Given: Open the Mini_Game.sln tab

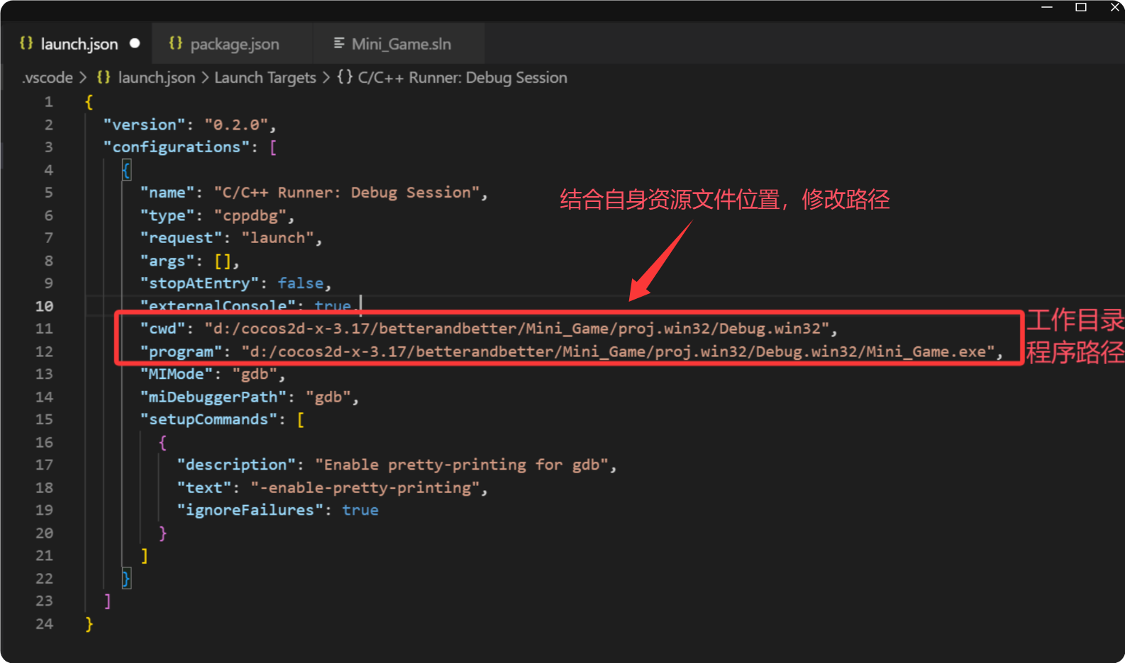Looking at the screenshot, I should [x=401, y=44].
